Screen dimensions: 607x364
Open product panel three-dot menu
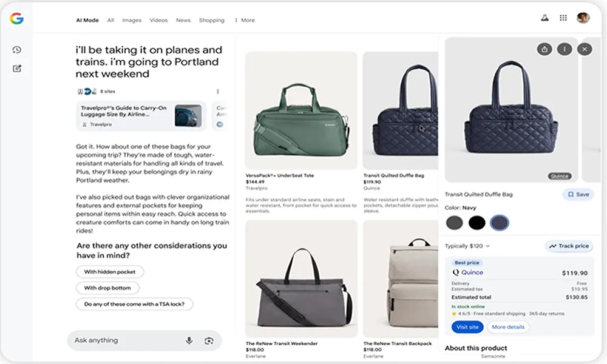(x=565, y=49)
